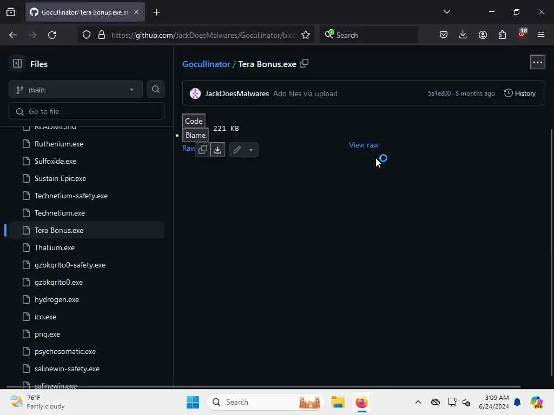Click the address bar URL
This screenshot has width=554, height=415.
(203, 35)
